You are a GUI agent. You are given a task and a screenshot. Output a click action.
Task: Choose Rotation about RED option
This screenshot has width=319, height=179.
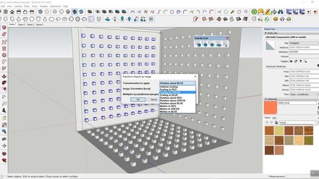tap(171, 98)
